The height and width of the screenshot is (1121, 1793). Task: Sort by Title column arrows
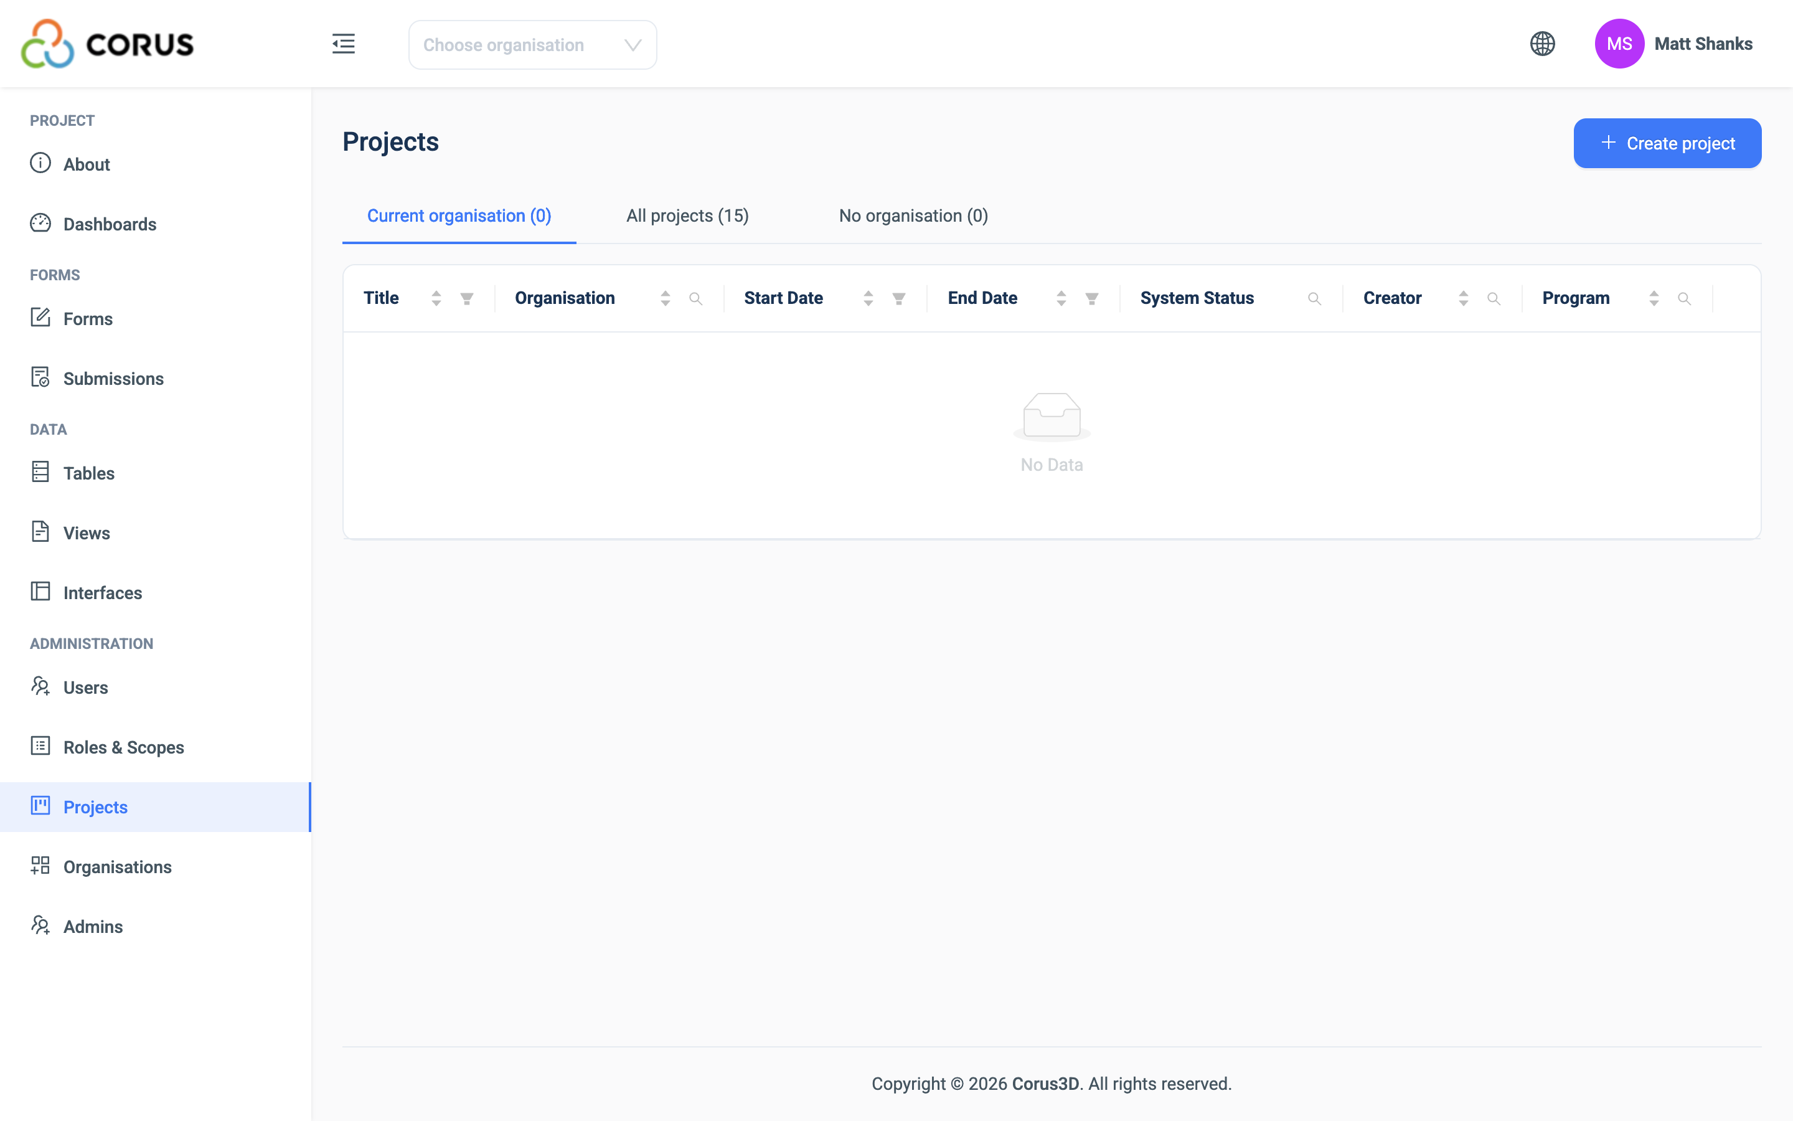pos(436,298)
